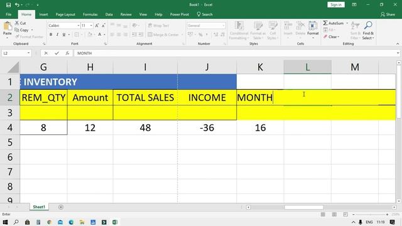Open the File menu
The height and width of the screenshot is (226, 402).
8,14
